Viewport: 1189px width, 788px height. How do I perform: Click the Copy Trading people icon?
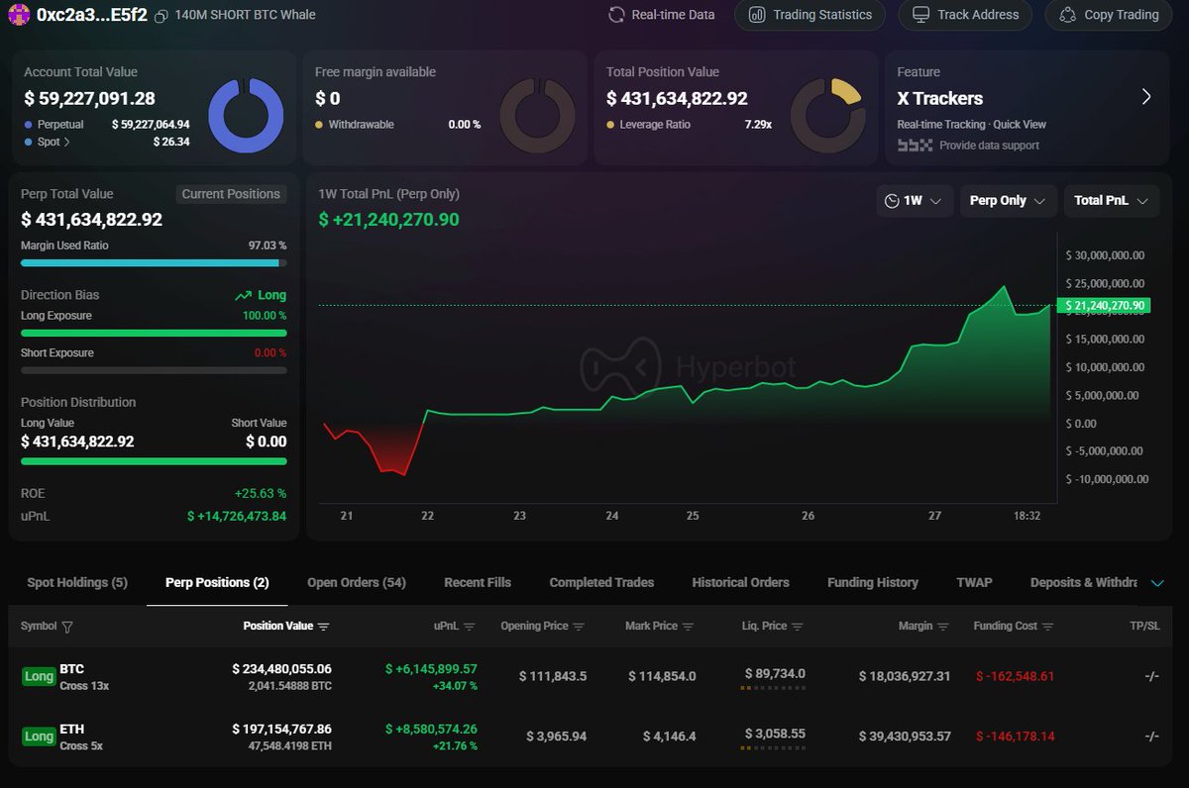pos(1067,15)
